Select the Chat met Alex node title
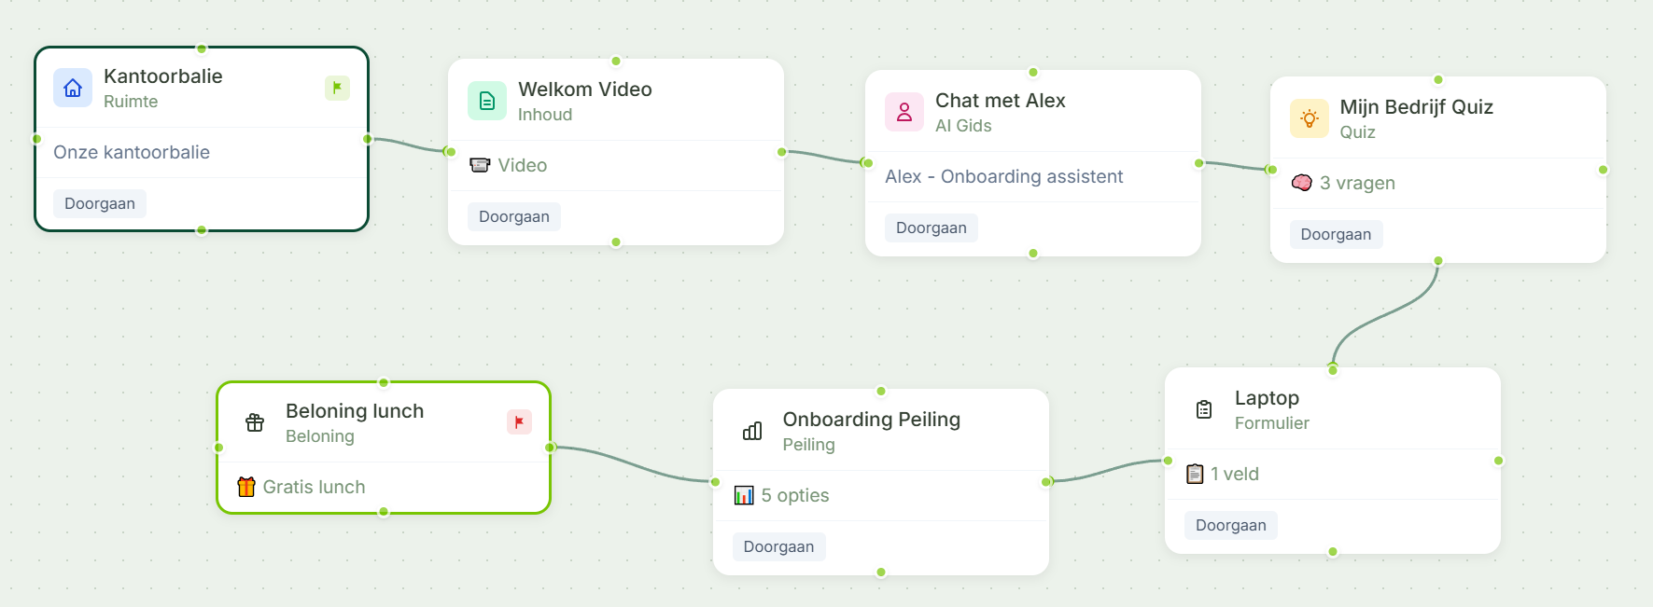This screenshot has height=607, width=1653. click(x=1001, y=100)
